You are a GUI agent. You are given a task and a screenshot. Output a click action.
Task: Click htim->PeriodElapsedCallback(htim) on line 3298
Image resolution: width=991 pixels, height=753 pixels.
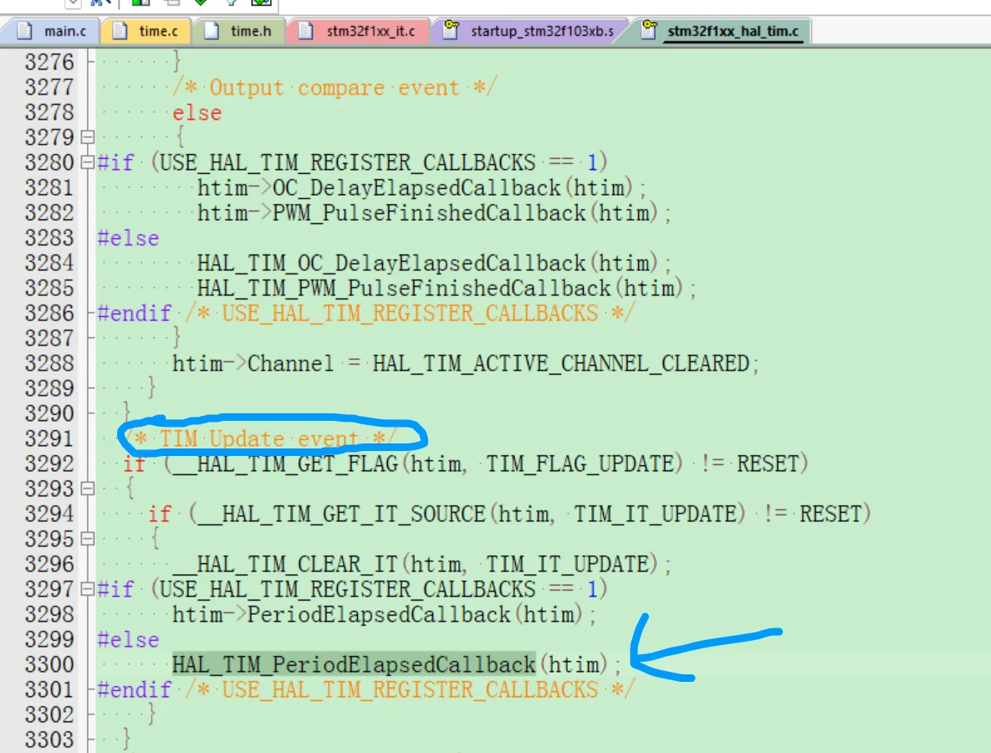[384, 615]
